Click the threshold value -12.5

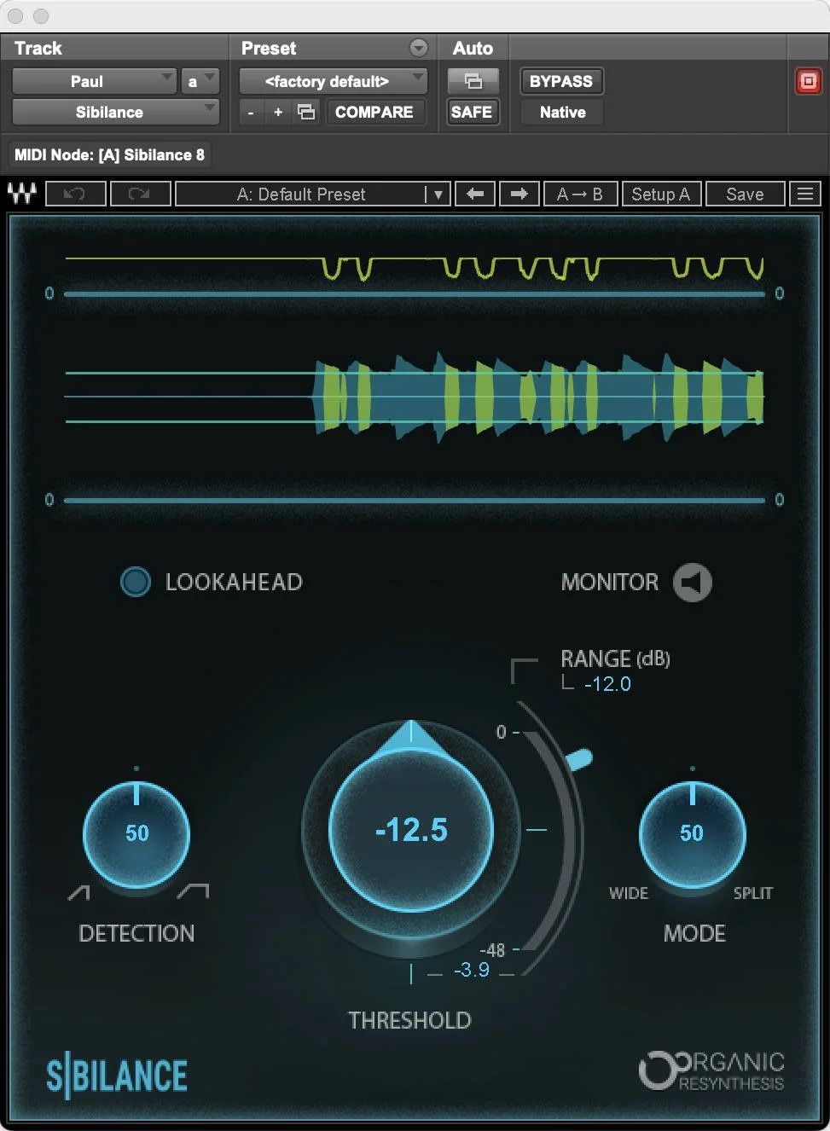[x=411, y=830]
